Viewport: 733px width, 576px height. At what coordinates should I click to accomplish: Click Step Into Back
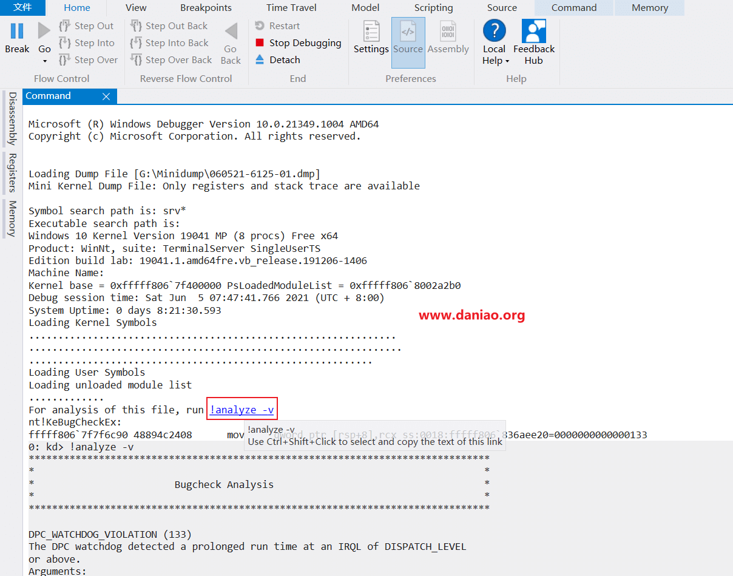tap(169, 43)
